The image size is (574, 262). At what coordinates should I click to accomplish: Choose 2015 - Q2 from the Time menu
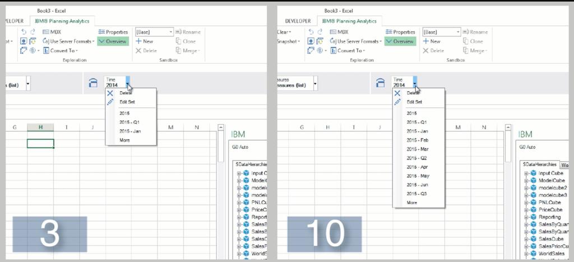point(416,158)
